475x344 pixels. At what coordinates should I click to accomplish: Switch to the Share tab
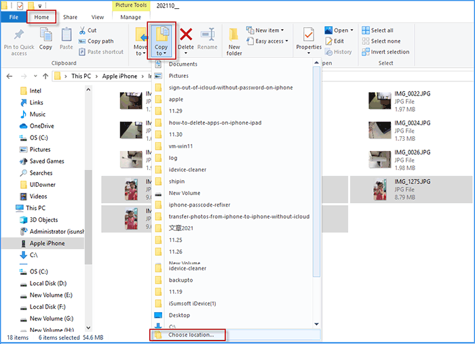[70, 17]
